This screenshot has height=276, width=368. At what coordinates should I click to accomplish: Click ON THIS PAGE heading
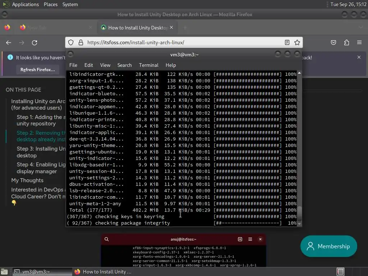click(23, 89)
